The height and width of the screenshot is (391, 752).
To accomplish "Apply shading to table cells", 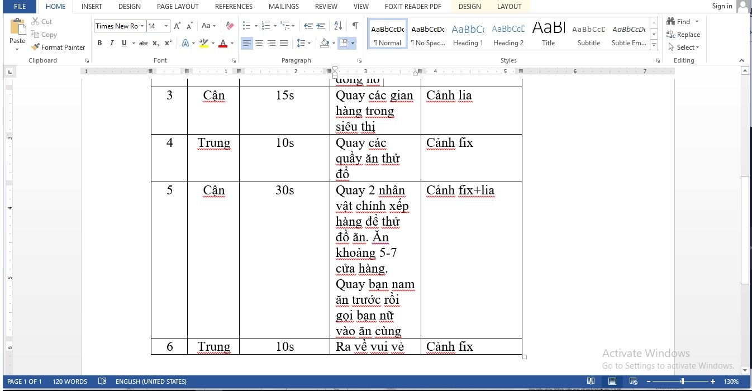I will (x=325, y=43).
